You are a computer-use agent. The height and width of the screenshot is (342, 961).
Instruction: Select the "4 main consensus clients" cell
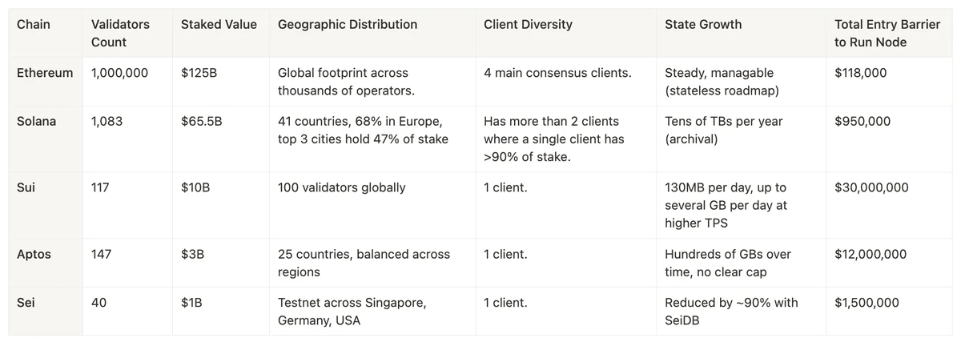(x=557, y=73)
